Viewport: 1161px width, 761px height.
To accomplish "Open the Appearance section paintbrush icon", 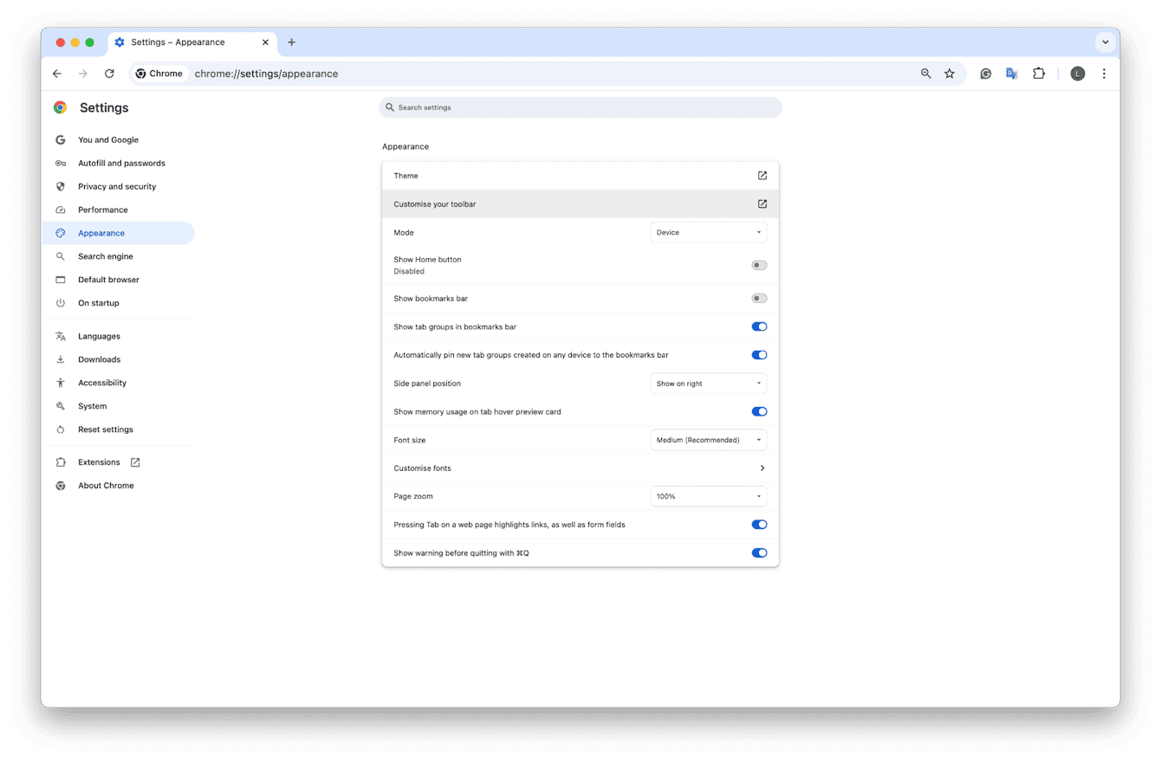I will (x=60, y=233).
